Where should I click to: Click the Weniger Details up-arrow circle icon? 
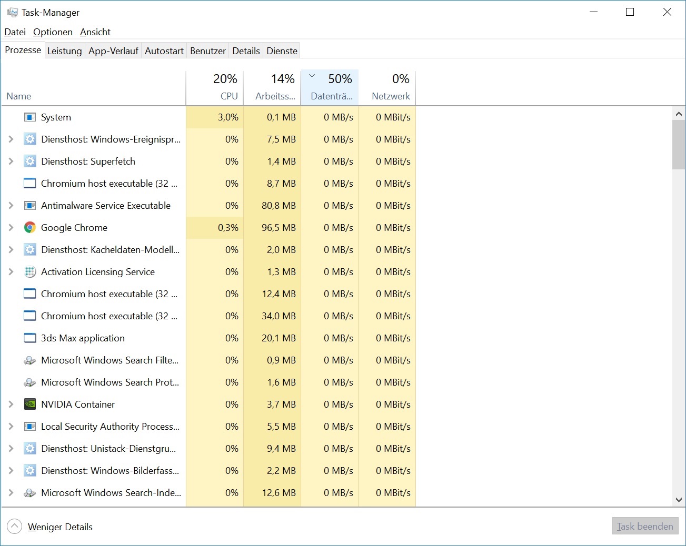[x=15, y=527]
